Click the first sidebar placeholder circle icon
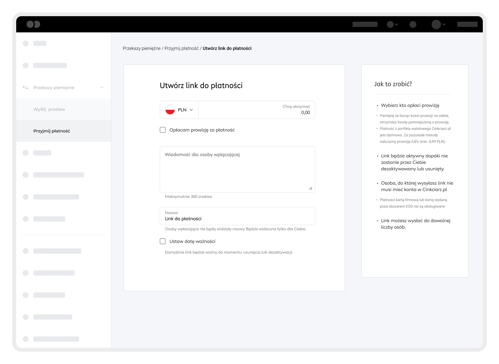The height and width of the screenshot is (364, 499). point(26,43)
